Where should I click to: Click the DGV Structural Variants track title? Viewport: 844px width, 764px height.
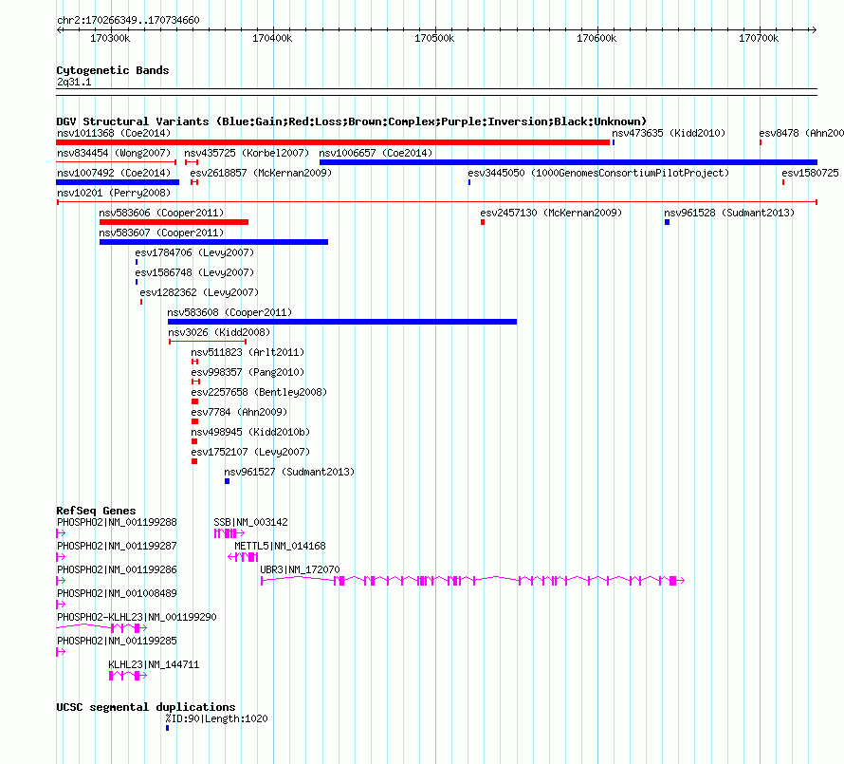[352, 121]
